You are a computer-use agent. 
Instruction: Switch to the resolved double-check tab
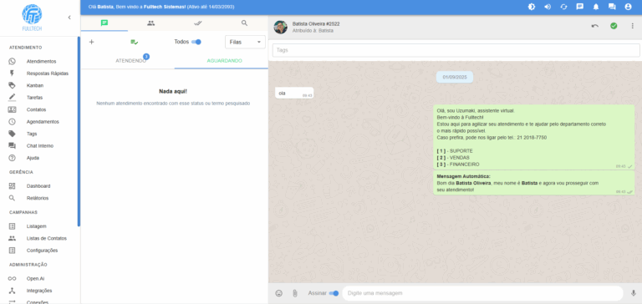[x=198, y=23]
